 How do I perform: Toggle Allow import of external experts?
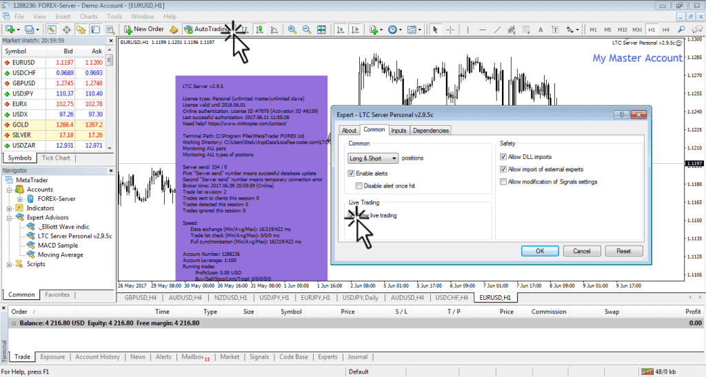tap(503, 169)
